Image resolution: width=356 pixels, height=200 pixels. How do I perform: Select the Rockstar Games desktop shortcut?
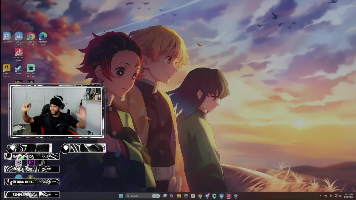(x=6, y=71)
